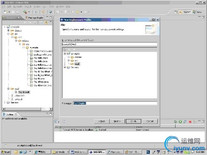207x155 pixels.
Task: Click the Start button on taskbar
Action: (6, 152)
